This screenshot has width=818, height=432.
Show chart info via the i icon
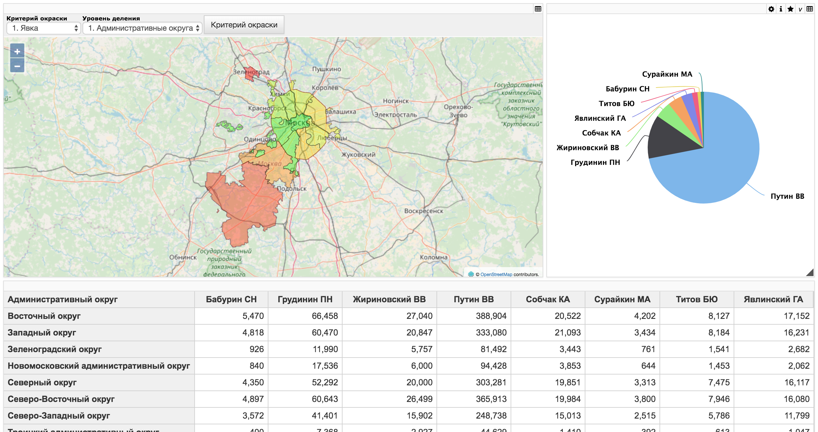tap(781, 9)
